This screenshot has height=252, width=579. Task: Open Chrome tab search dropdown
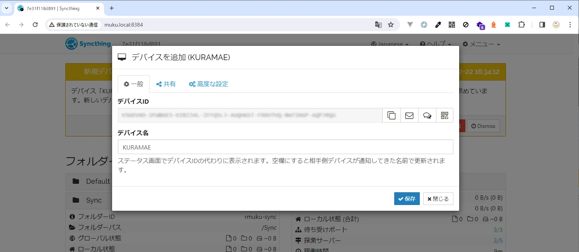click(7, 8)
